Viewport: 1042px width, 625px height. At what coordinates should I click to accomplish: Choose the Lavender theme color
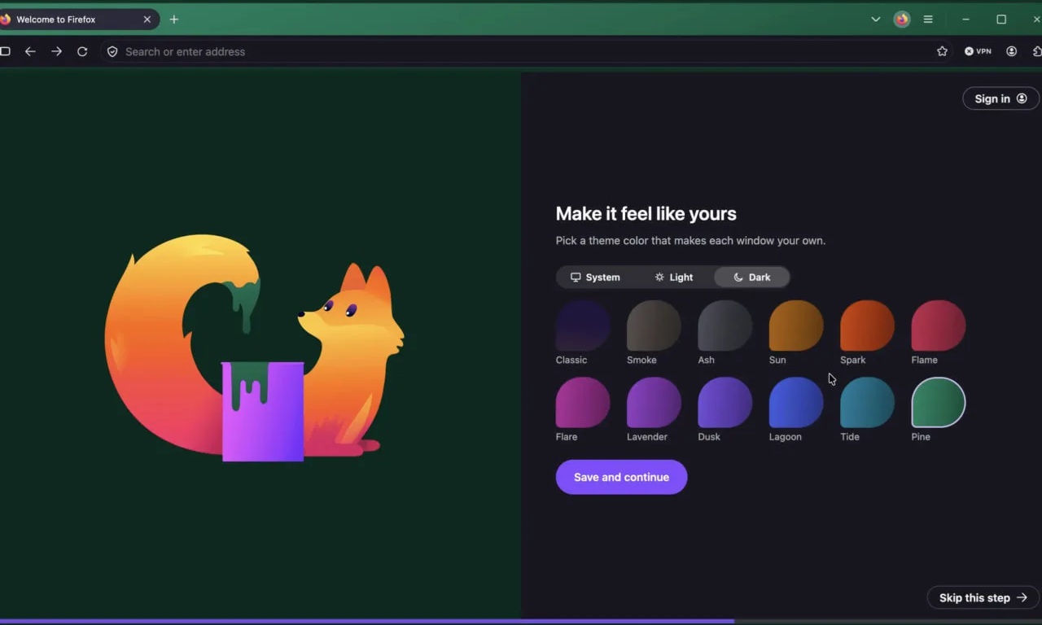pyautogui.click(x=654, y=403)
